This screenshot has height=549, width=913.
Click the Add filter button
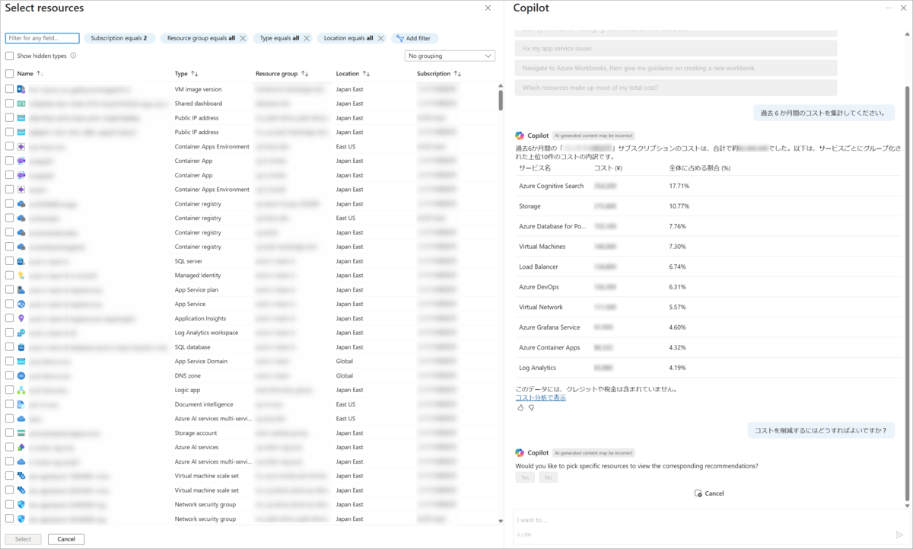point(415,38)
